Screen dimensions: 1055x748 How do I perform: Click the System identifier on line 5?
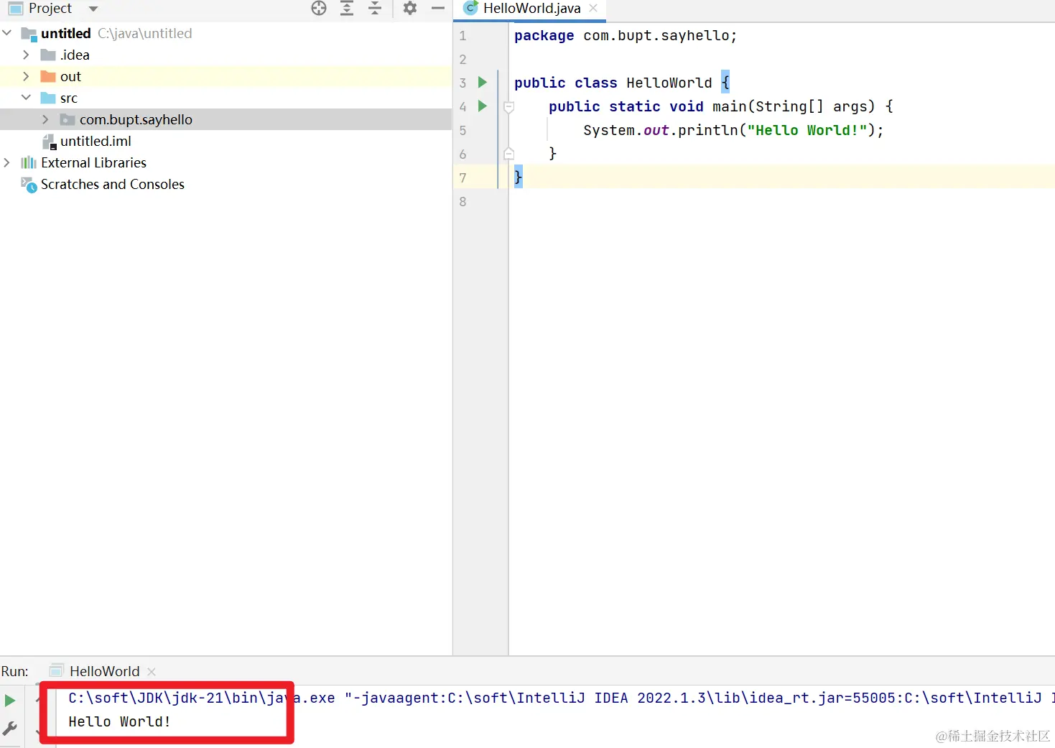click(609, 131)
